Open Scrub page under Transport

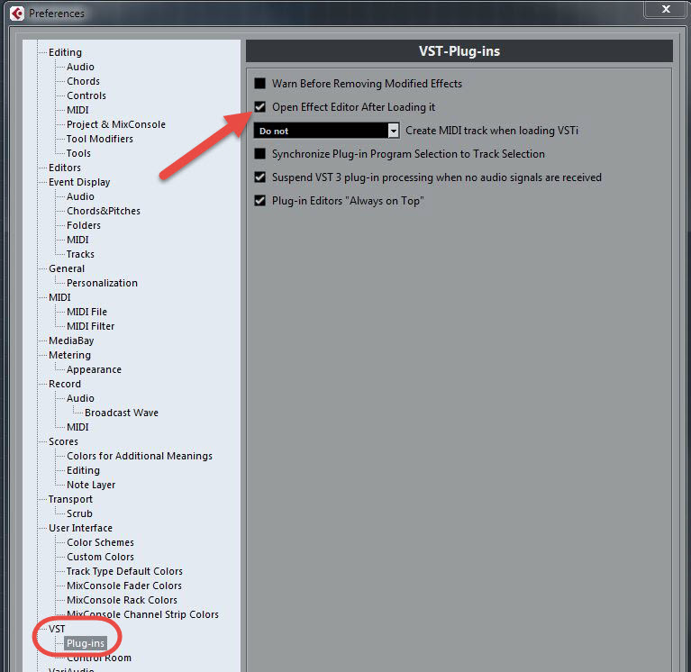79,513
